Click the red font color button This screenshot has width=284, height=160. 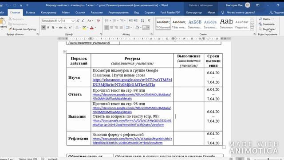pos(92,28)
